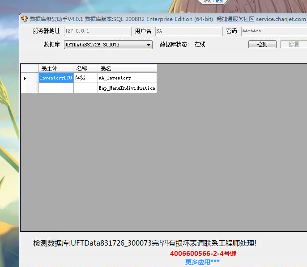This screenshot has width=307, height=267.
Task: Select the Eap_MenuIndividuation cell
Action: (x=127, y=88)
